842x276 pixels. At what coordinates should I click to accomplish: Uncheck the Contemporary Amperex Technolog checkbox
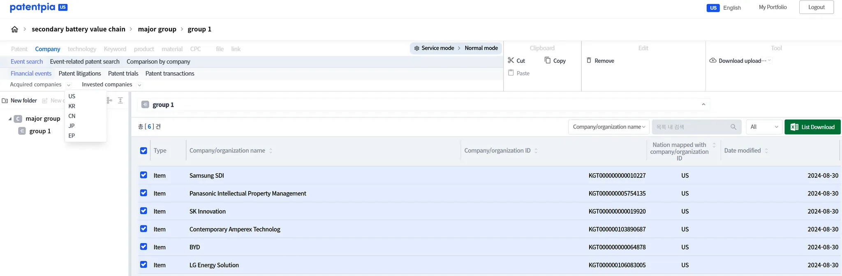pyautogui.click(x=143, y=229)
